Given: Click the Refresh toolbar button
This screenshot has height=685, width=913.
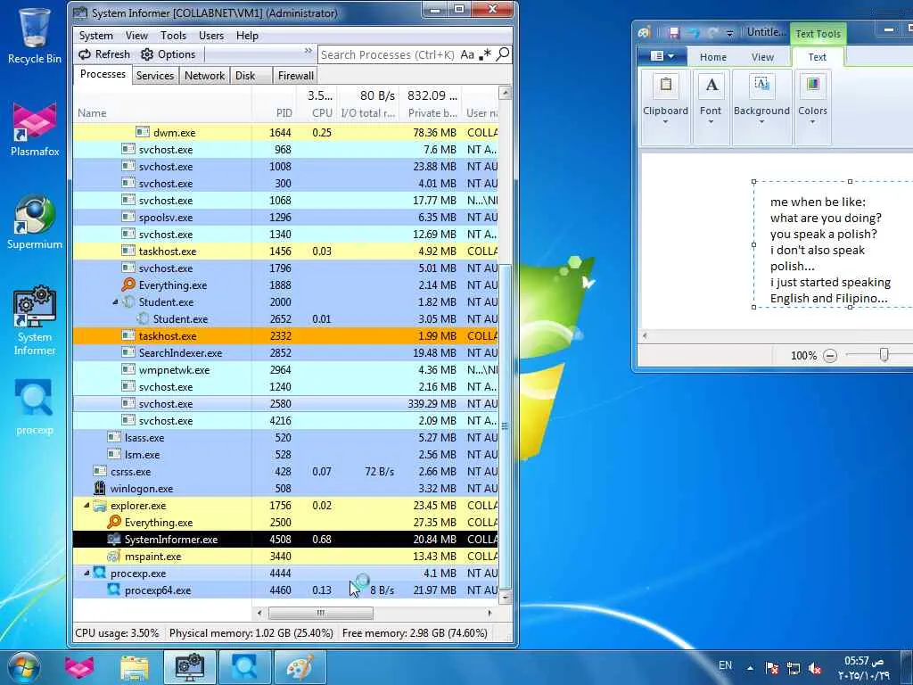Looking at the screenshot, I should [x=105, y=54].
